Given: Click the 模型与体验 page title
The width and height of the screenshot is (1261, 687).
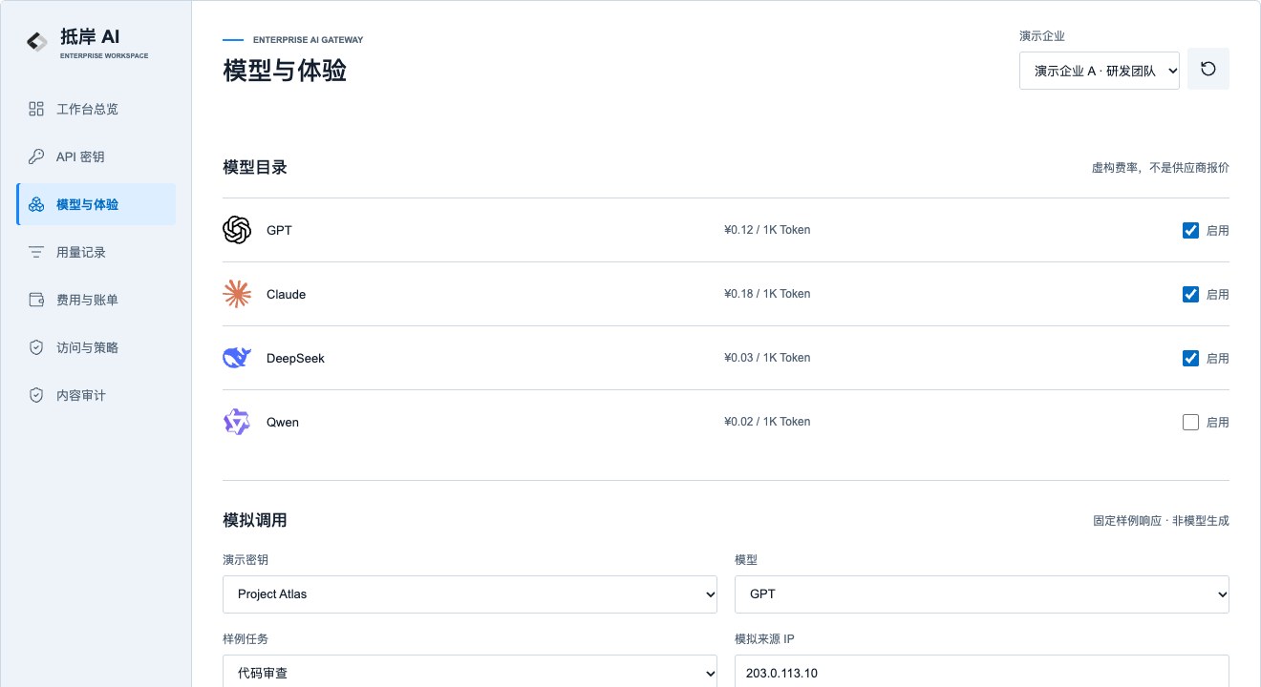Looking at the screenshot, I should click(x=285, y=71).
